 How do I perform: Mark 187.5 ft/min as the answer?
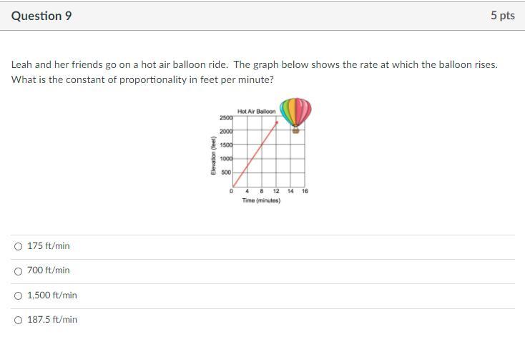pyautogui.click(x=19, y=321)
